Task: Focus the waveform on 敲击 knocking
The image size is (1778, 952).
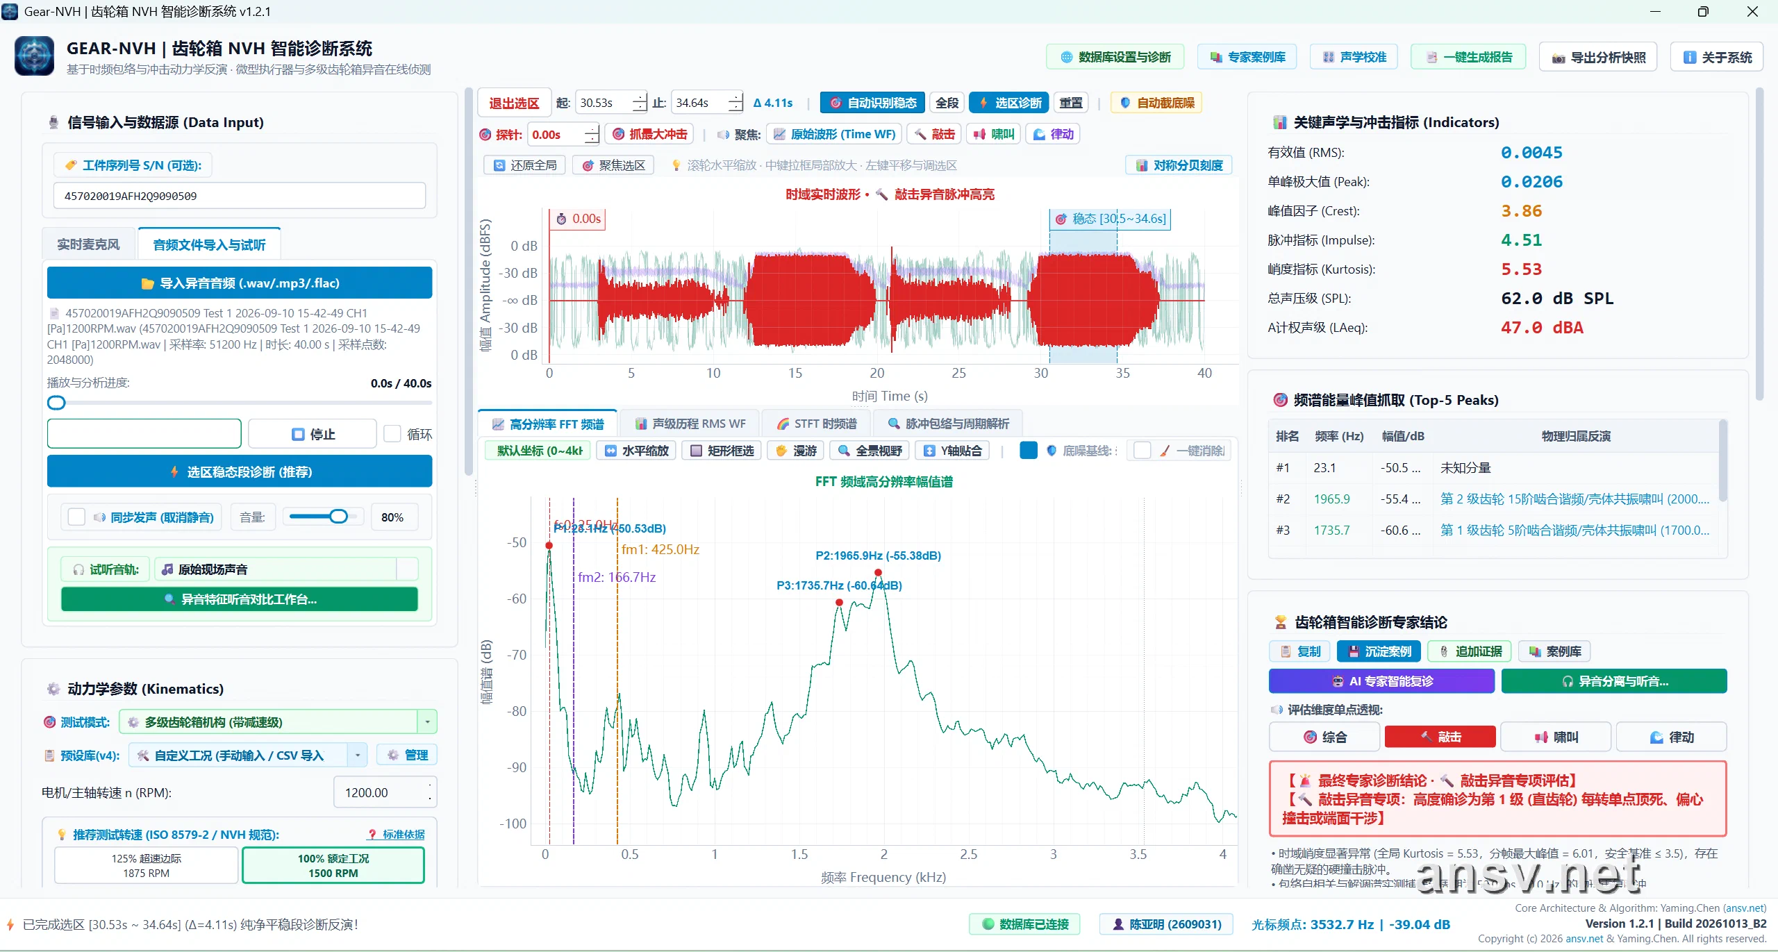Action: coord(935,134)
